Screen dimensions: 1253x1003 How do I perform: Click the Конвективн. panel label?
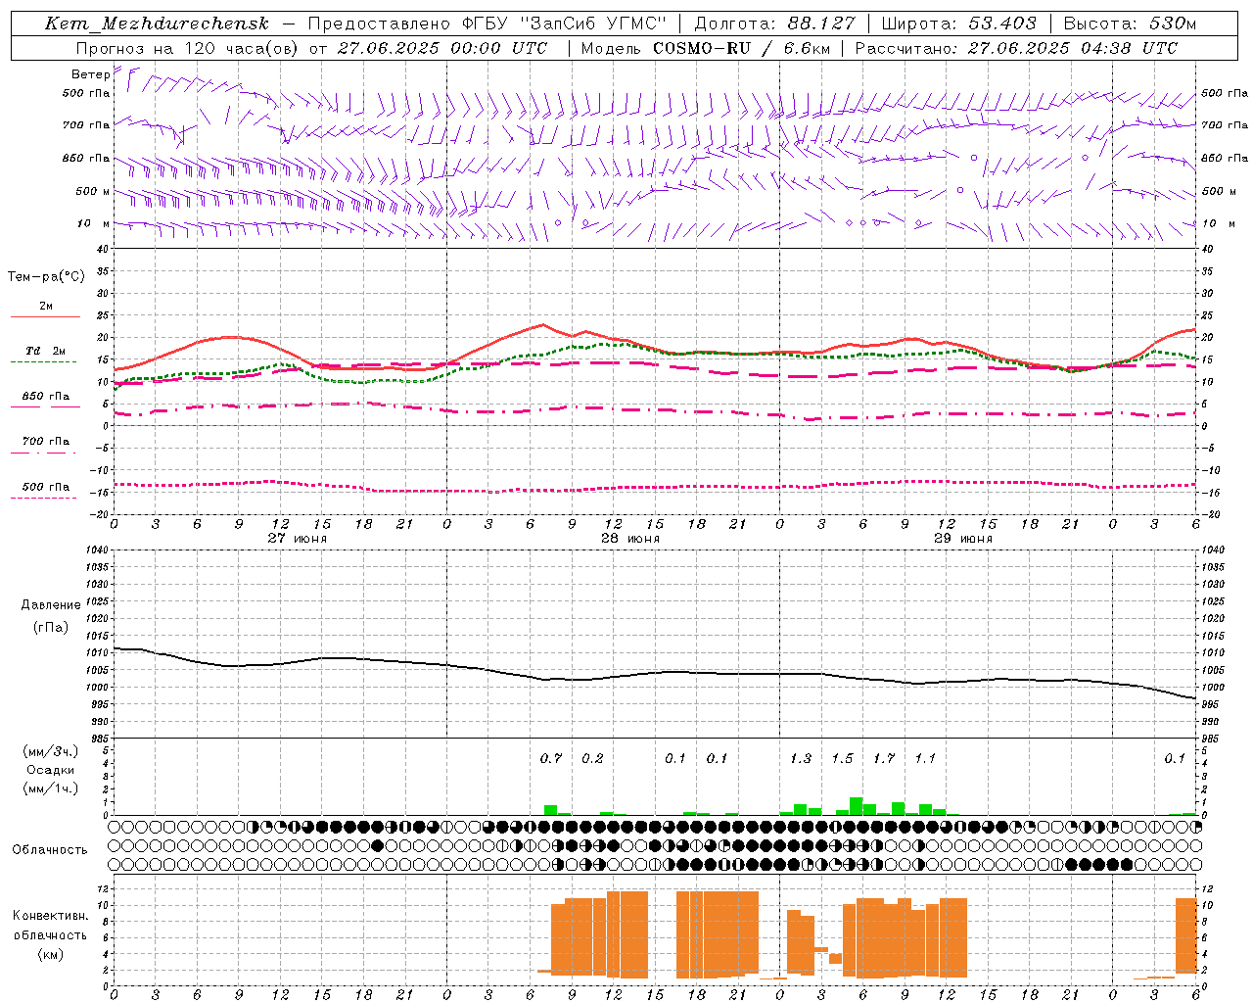tap(51, 916)
